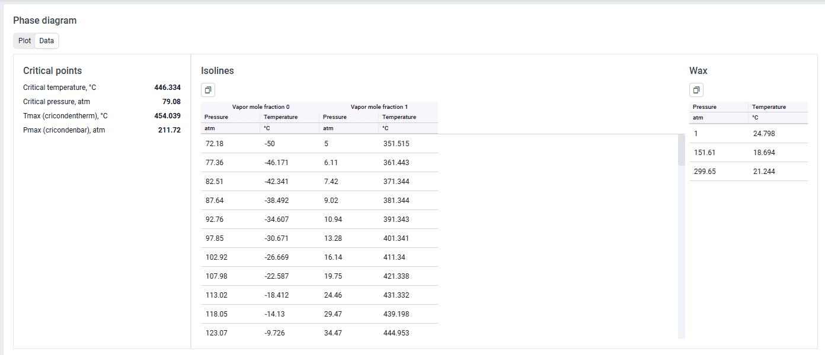This screenshot has height=355, width=825.
Task: Select critical temperature value 446.334
Action: click(168, 88)
